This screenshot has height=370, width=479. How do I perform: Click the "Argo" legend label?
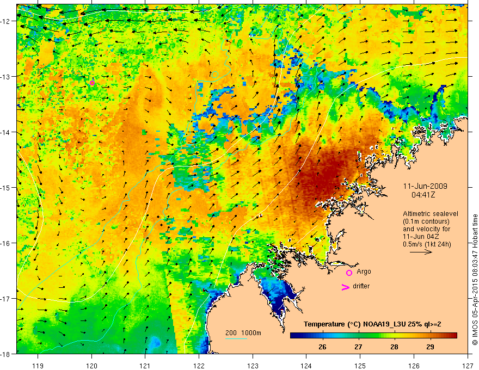(364, 272)
